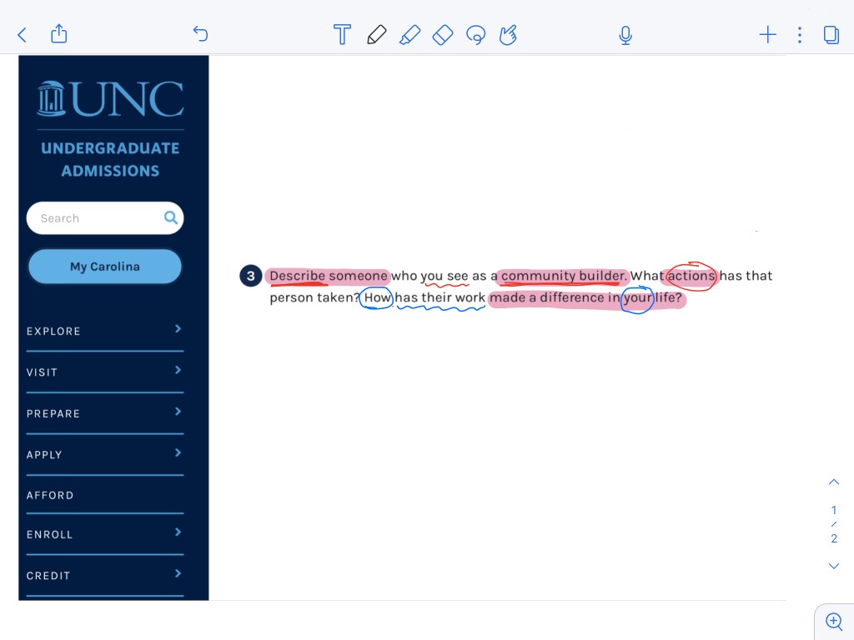854x640 pixels.
Task: Select the Pen tool
Action: click(x=376, y=34)
